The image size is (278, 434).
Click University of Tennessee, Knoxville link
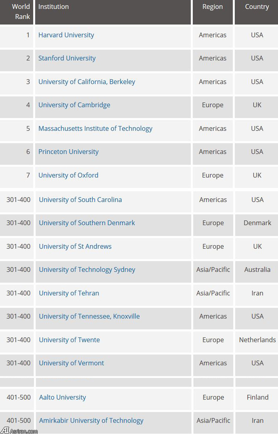pos(89,316)
